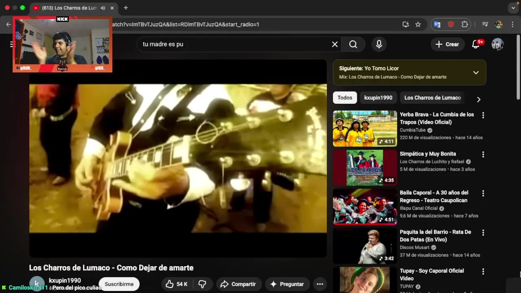This screenshot has height=293, width=521.
Task: Select the Los Charros de Lumaco chip
Action: coord(432,98)
